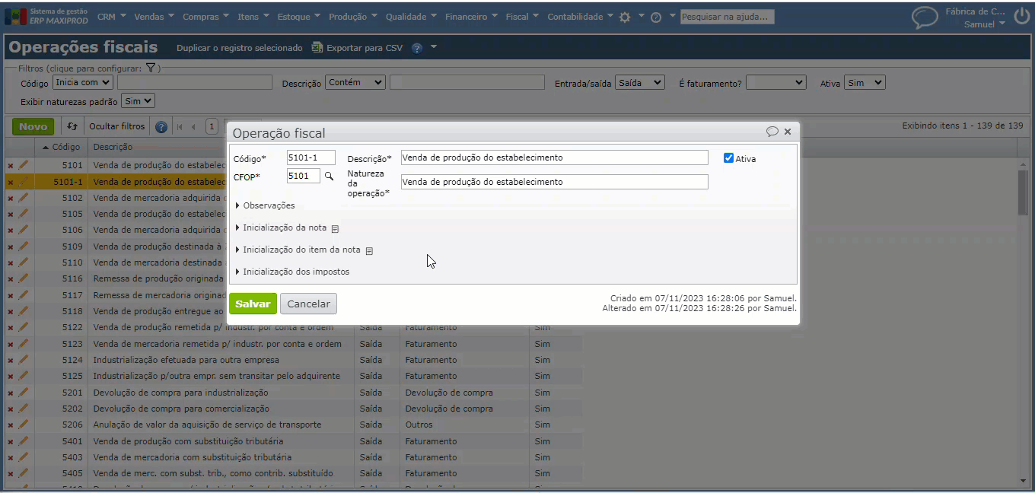Click the dialog Descrição input field

click(x=555, y=157)
